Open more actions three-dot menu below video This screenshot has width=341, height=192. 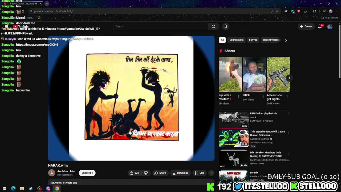pos(211,173)
